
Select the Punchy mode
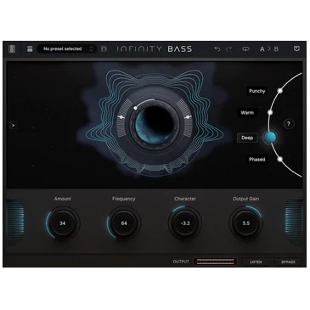click(256, 91)
